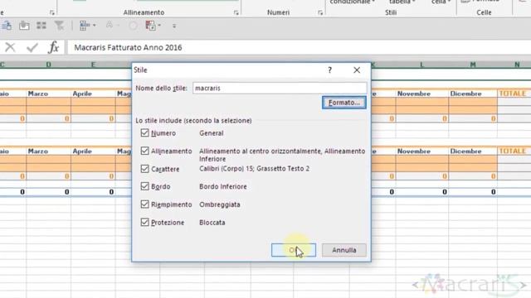This screenshot has height=298, width=531.
Task: Select the second-table Novembre cell
Action: [422, 151]
